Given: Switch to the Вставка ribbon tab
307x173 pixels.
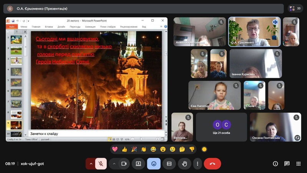Looking at the screenshot, I should (x=49, y=27).
